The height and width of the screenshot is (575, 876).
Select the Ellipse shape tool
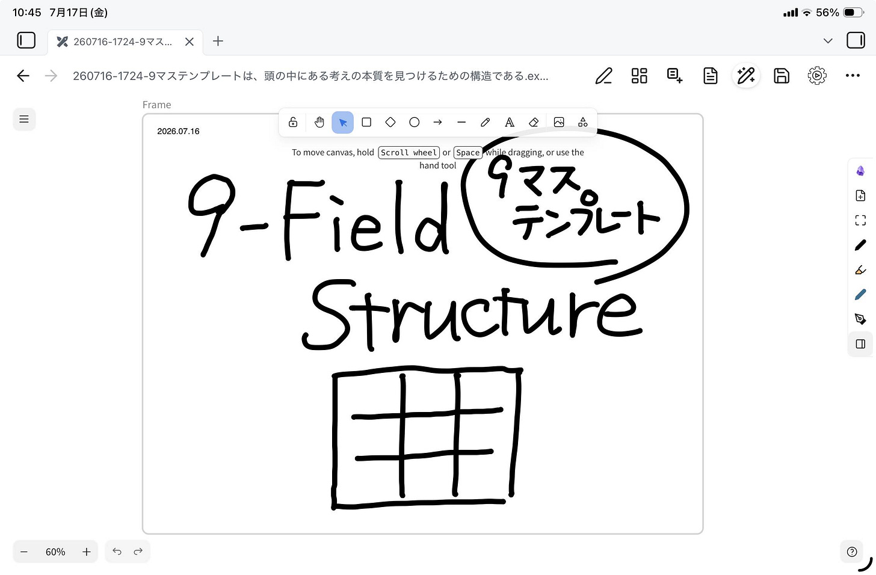415,123
